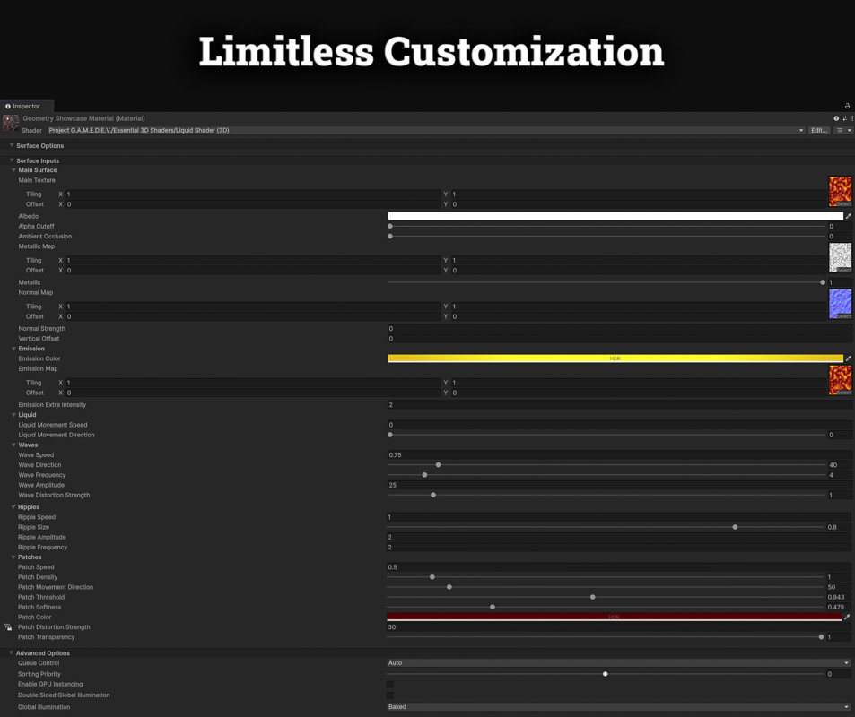Click the Wave Speed 0.75 field
Viewport: 855px width, 717px height.
[x=619, y=455]
